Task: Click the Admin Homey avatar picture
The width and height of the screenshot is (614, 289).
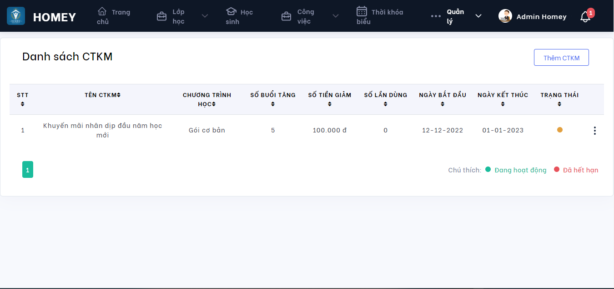Action: tap(505, 16)
